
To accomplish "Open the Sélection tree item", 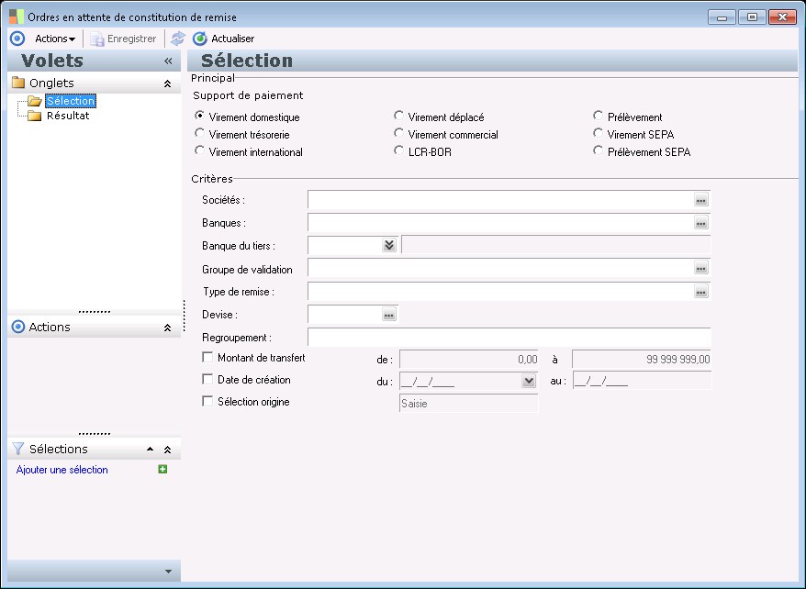I will pos(71,101).
